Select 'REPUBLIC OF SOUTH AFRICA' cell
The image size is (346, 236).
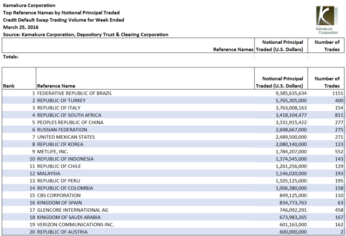click(69, 115)
